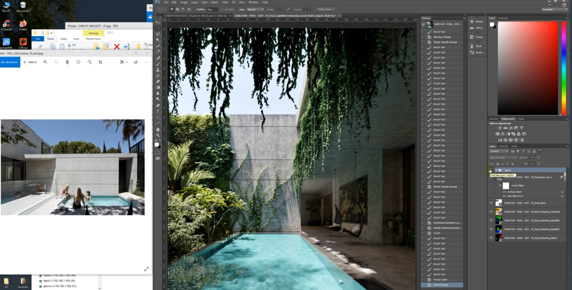The height and width of the screenshot is (290, 572).
Task: Add a Brightness/Contrast adjustment layer
Action: 500,128
